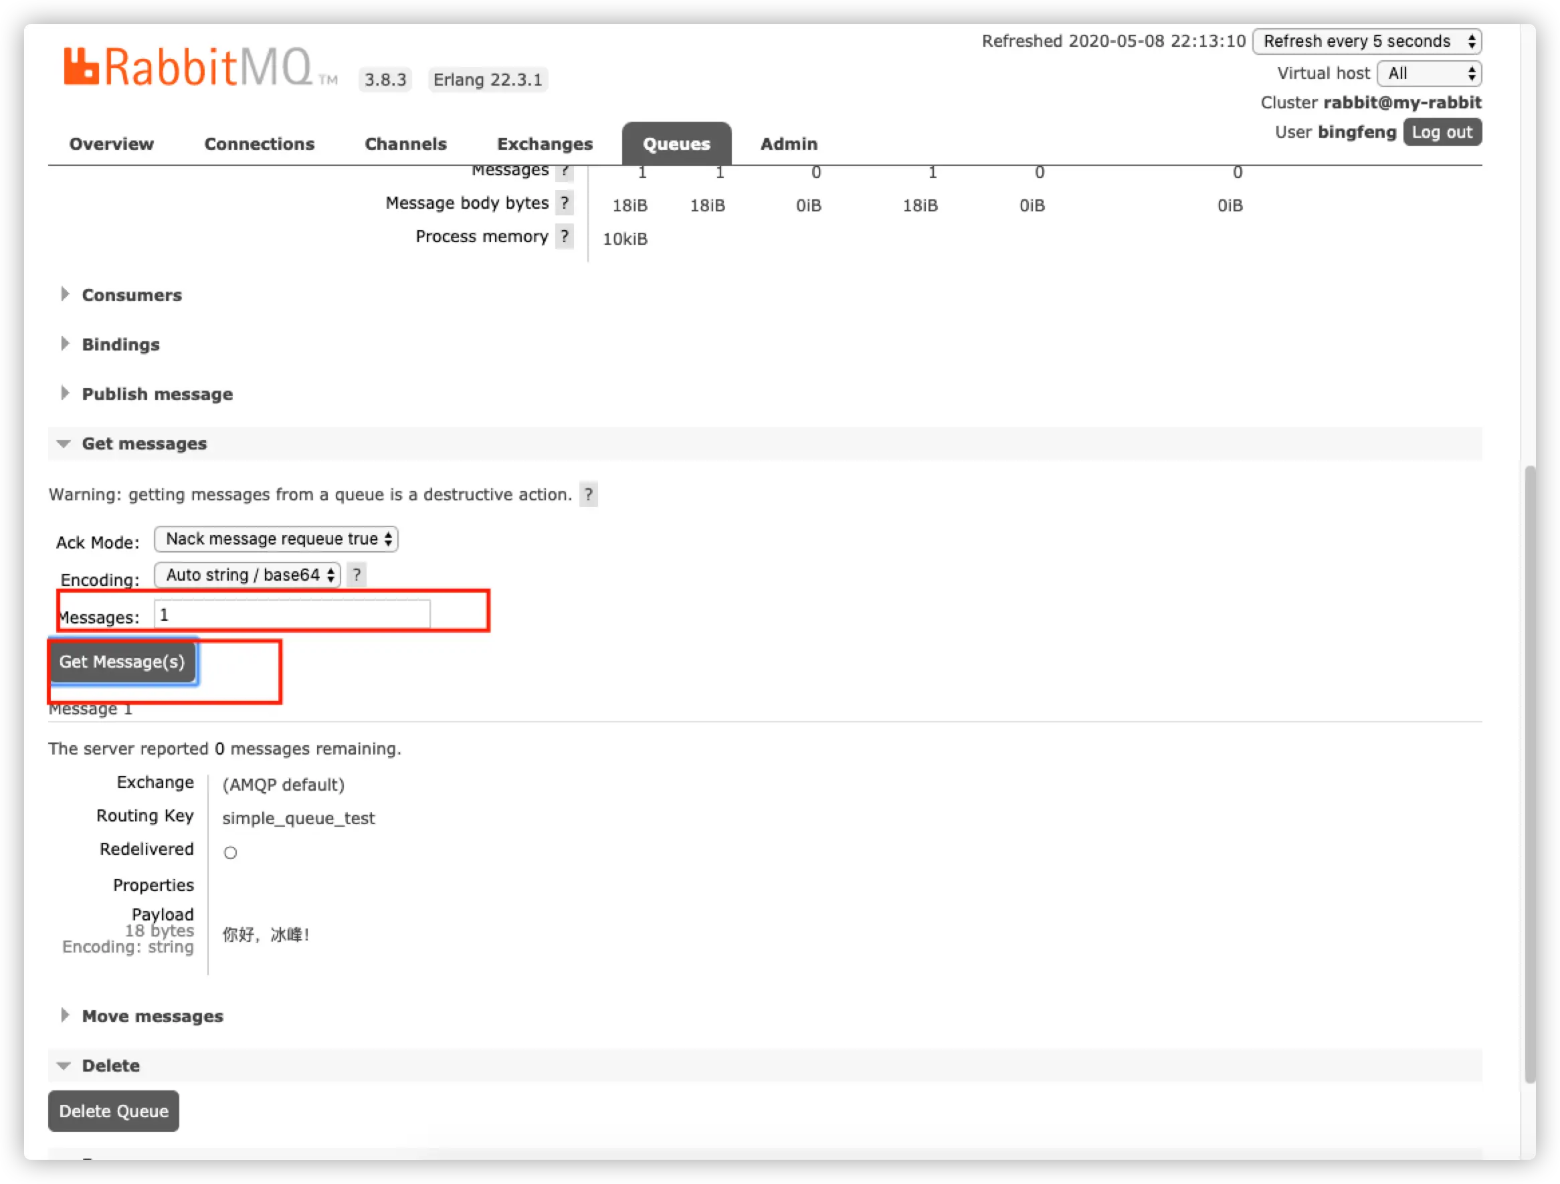Click the Get Message(s) button

point(122,662)
